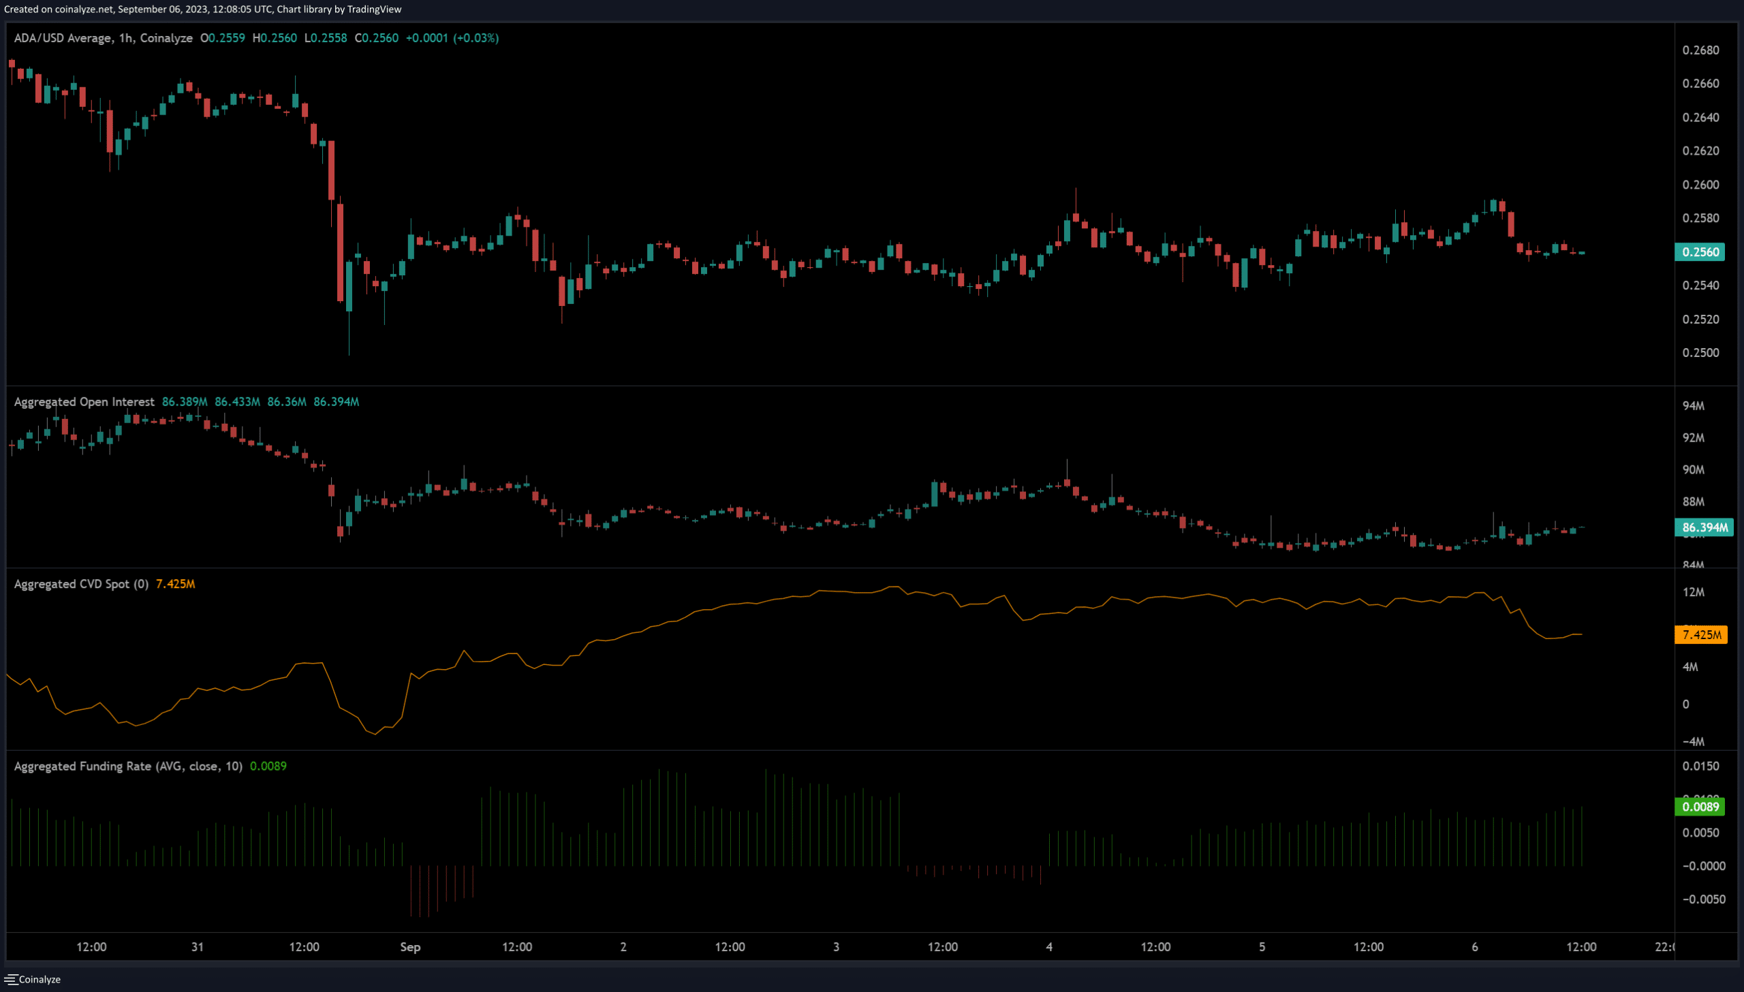Click the ADA/USD Average chart title
This screenshot has width=1744, height=992.
[104, 38]
